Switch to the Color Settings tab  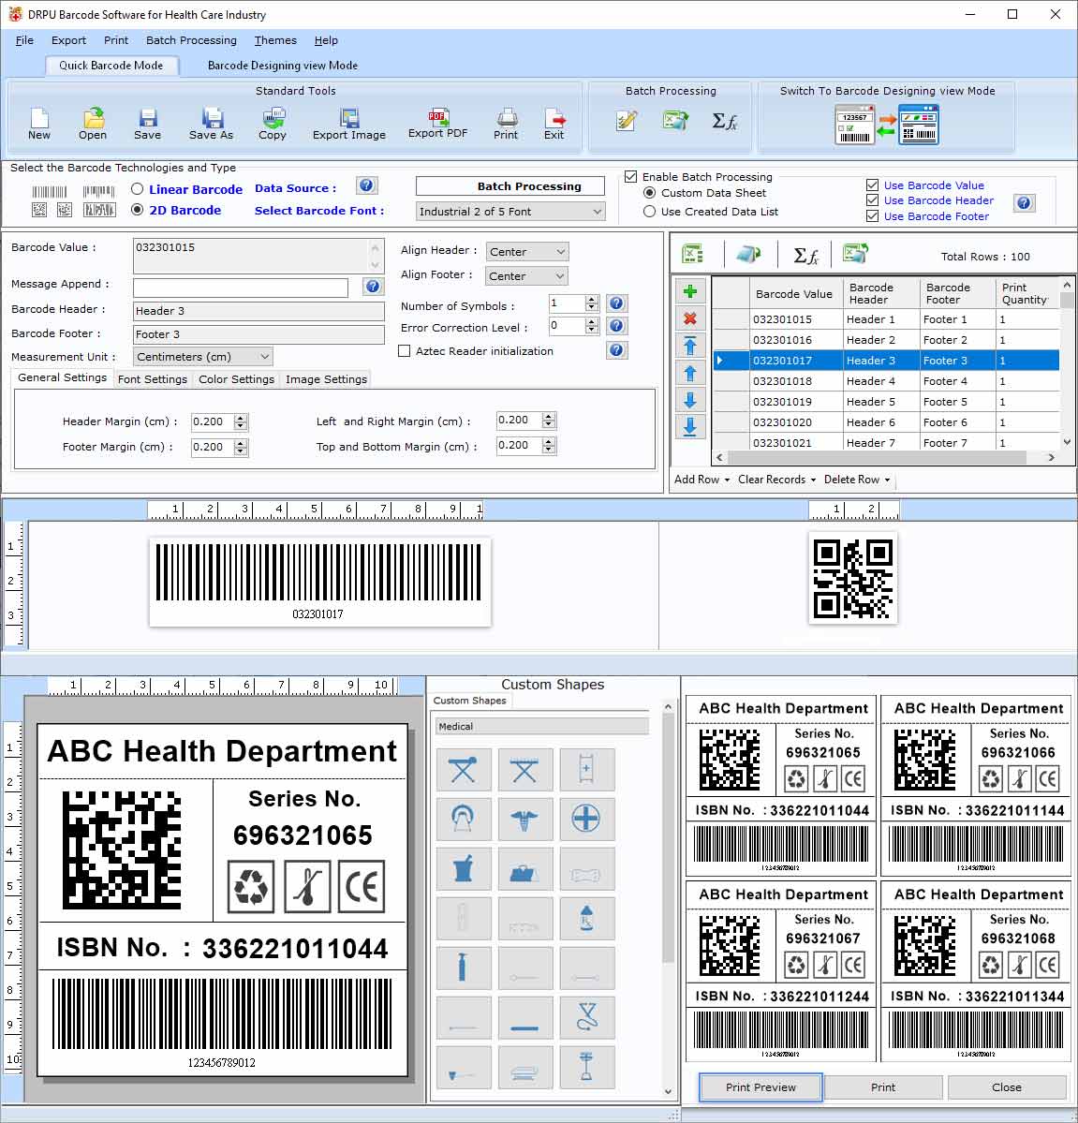pos(236,378)
